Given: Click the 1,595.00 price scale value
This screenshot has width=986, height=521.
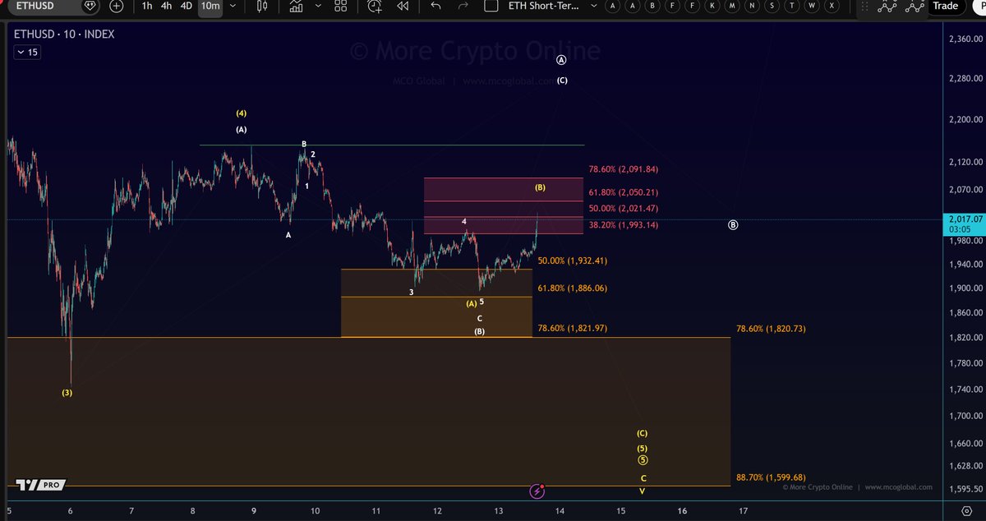Looking at the screenshot, I should [x=965, y=489].
